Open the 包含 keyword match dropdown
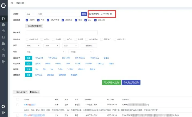This screenshot has width=192, height=117. tap(31, 14)
